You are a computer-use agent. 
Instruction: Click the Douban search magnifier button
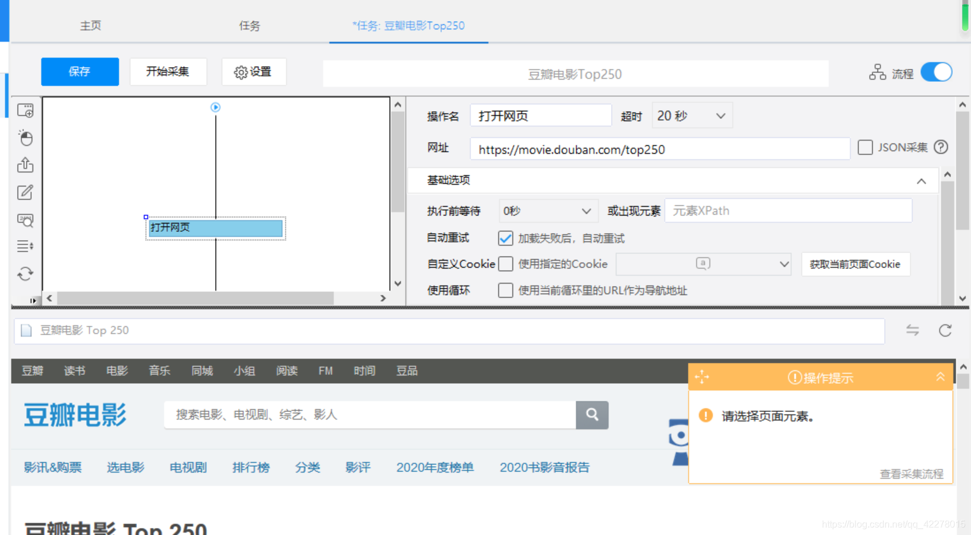click(592, 415)
